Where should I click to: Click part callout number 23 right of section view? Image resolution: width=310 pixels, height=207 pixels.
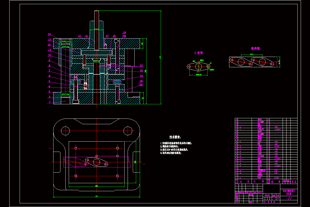141,76
